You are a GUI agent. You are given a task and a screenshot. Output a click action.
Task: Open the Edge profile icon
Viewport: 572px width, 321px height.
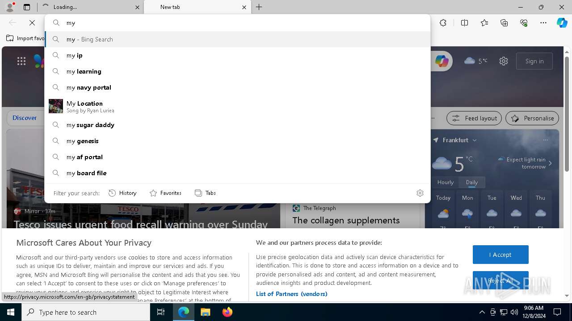(x=10, y=7)
